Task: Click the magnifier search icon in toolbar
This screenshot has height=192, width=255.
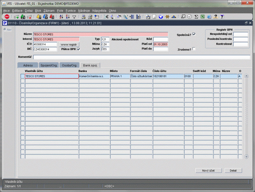Action: tap(126, 17)
